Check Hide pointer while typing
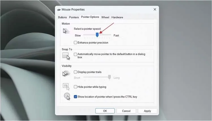The image size is (212, 121). [x=75, y=87]
